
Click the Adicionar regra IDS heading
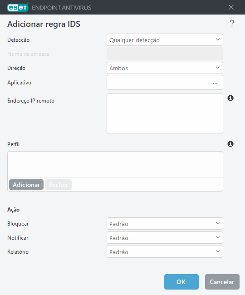pyautogui.click(x=44, y=24)
